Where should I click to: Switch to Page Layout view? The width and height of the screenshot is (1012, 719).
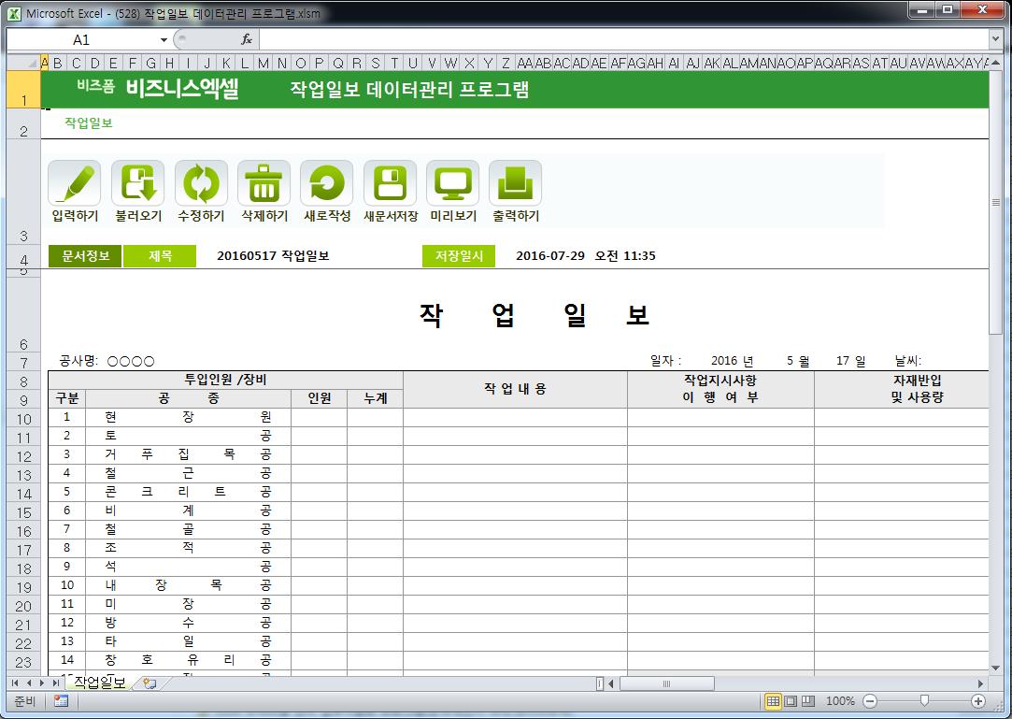790,701
